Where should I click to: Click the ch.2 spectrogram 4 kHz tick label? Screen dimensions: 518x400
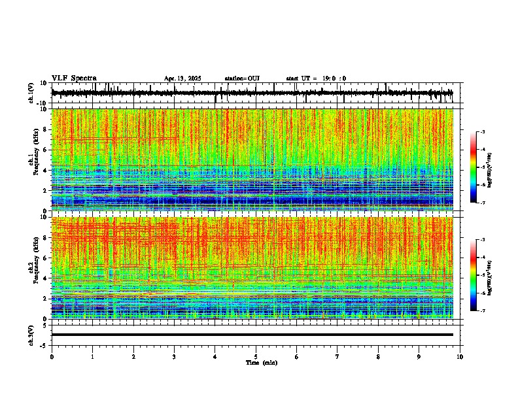tap(45, 278)
